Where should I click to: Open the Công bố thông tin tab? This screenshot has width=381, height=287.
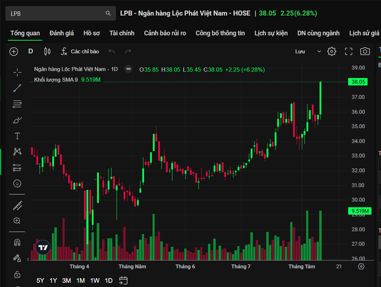coord(220,33)
